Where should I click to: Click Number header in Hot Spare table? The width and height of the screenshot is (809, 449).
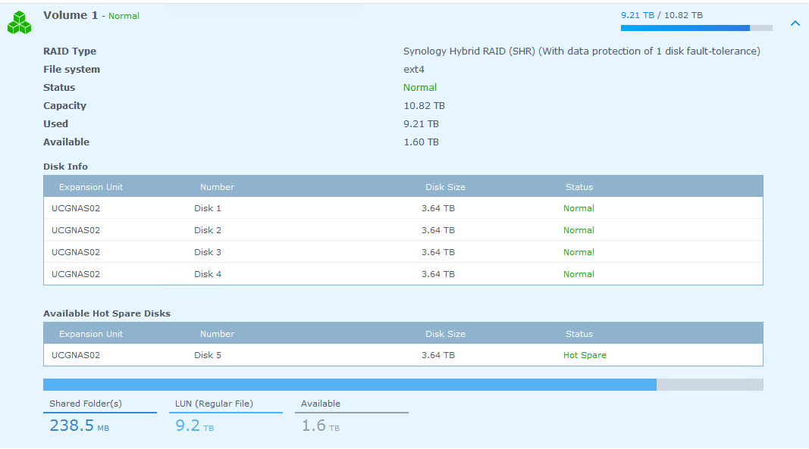(x=217, y=334)
